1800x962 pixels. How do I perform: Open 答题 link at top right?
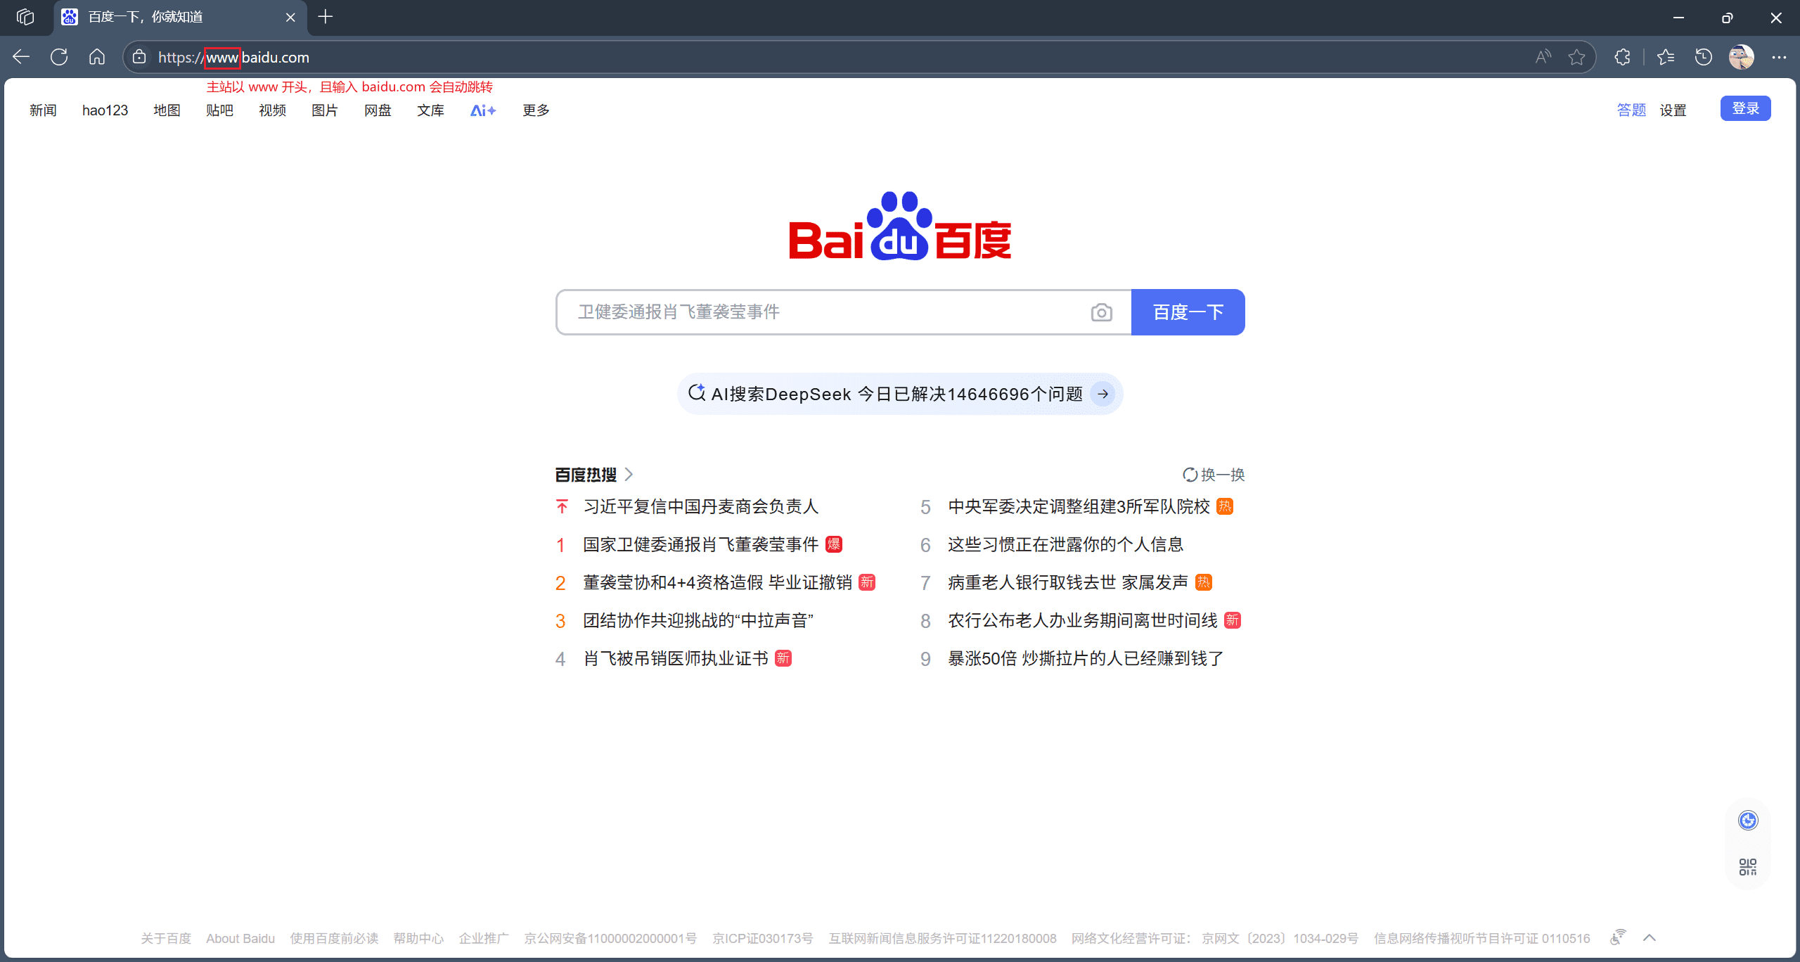(1631, 110)
